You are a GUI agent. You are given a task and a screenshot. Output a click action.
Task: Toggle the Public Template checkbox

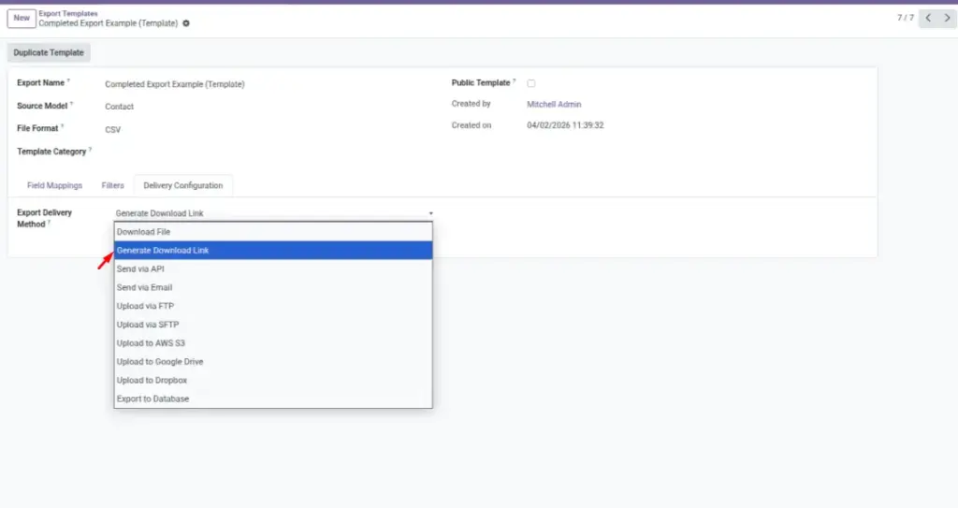531,83
